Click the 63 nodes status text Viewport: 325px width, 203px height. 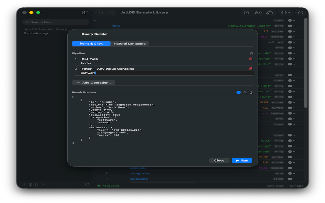tap(297, 186)
